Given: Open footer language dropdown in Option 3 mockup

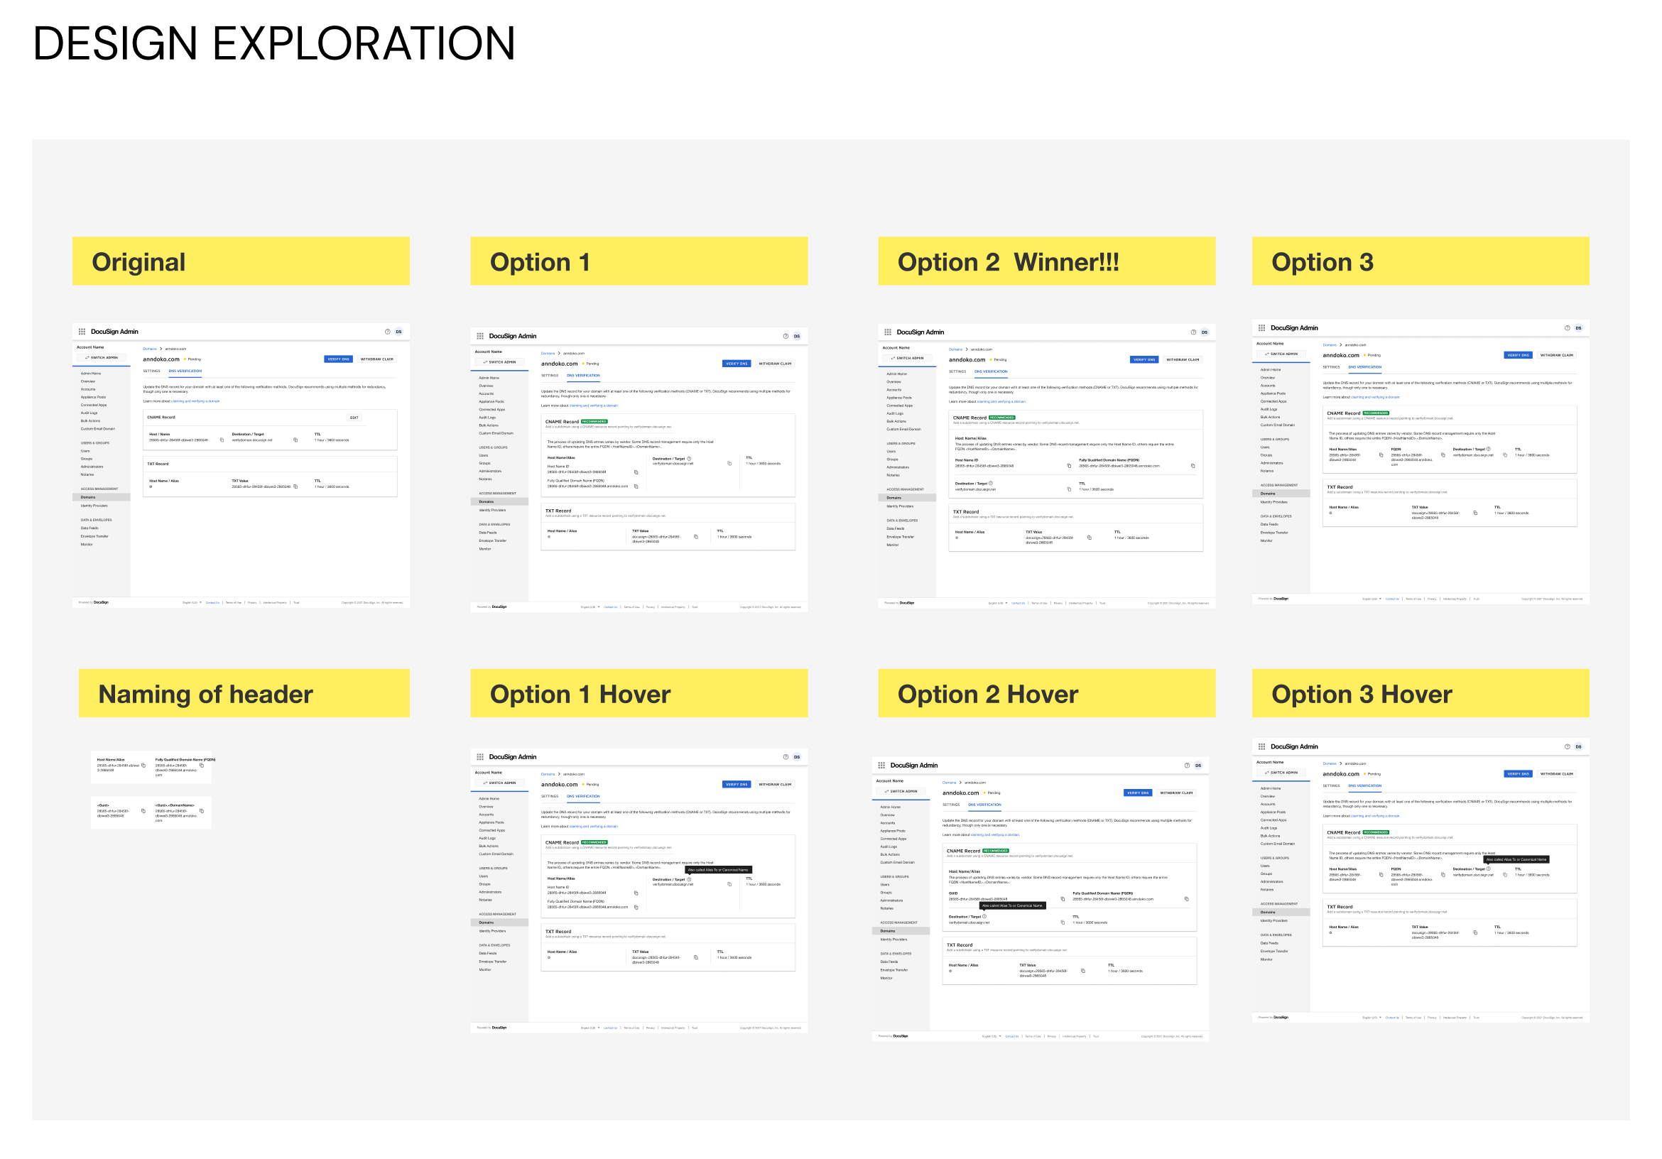Looking at the screenshot, I should (1372, 599).
